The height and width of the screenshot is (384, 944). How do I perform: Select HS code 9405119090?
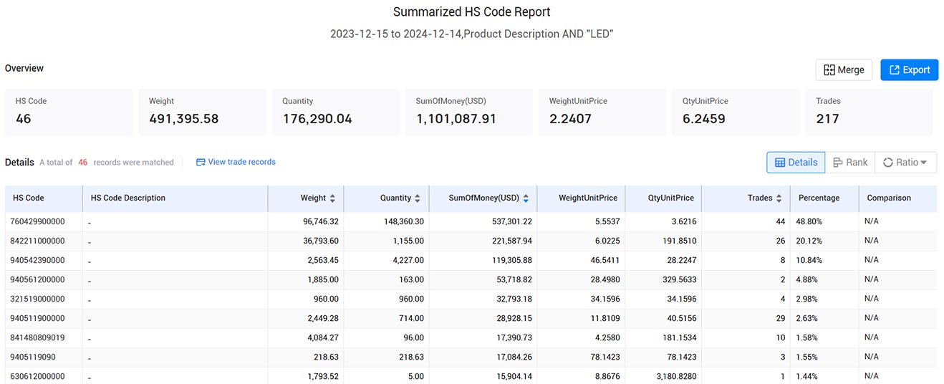33,357
